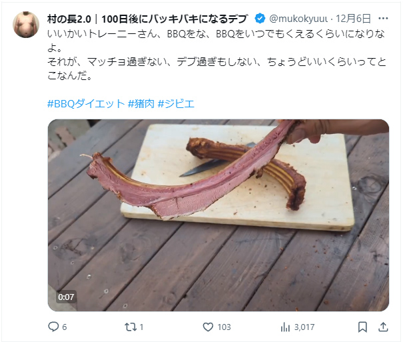This screenshot has height=342, width=403.
Task: Like the post with heart icon
Action: 208,327
